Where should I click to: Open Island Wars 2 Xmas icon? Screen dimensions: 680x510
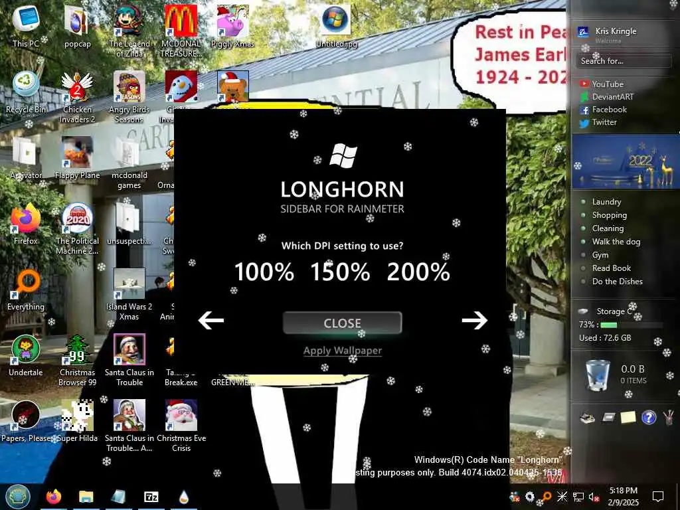tap(129, 295)
